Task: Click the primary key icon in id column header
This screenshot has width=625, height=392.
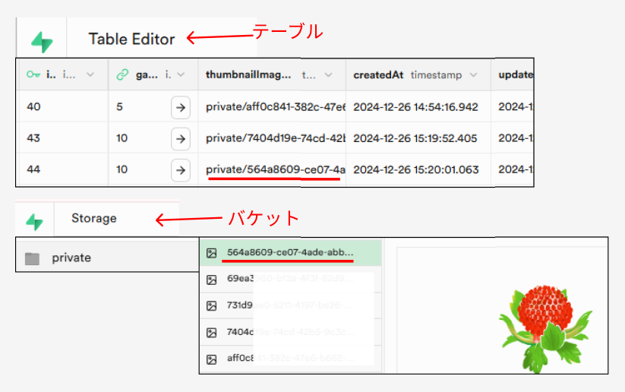Action: click(33, 75)
